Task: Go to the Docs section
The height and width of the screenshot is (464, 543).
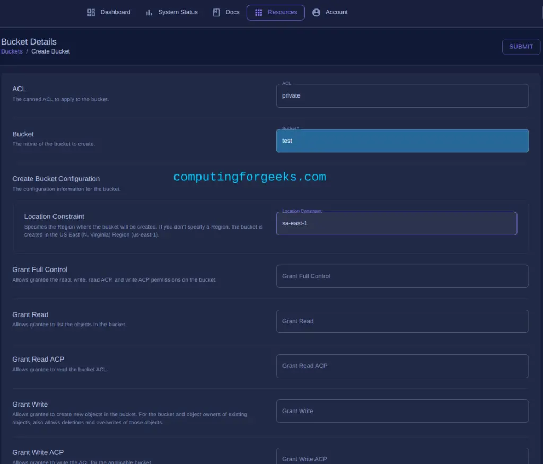Action: 226,13
